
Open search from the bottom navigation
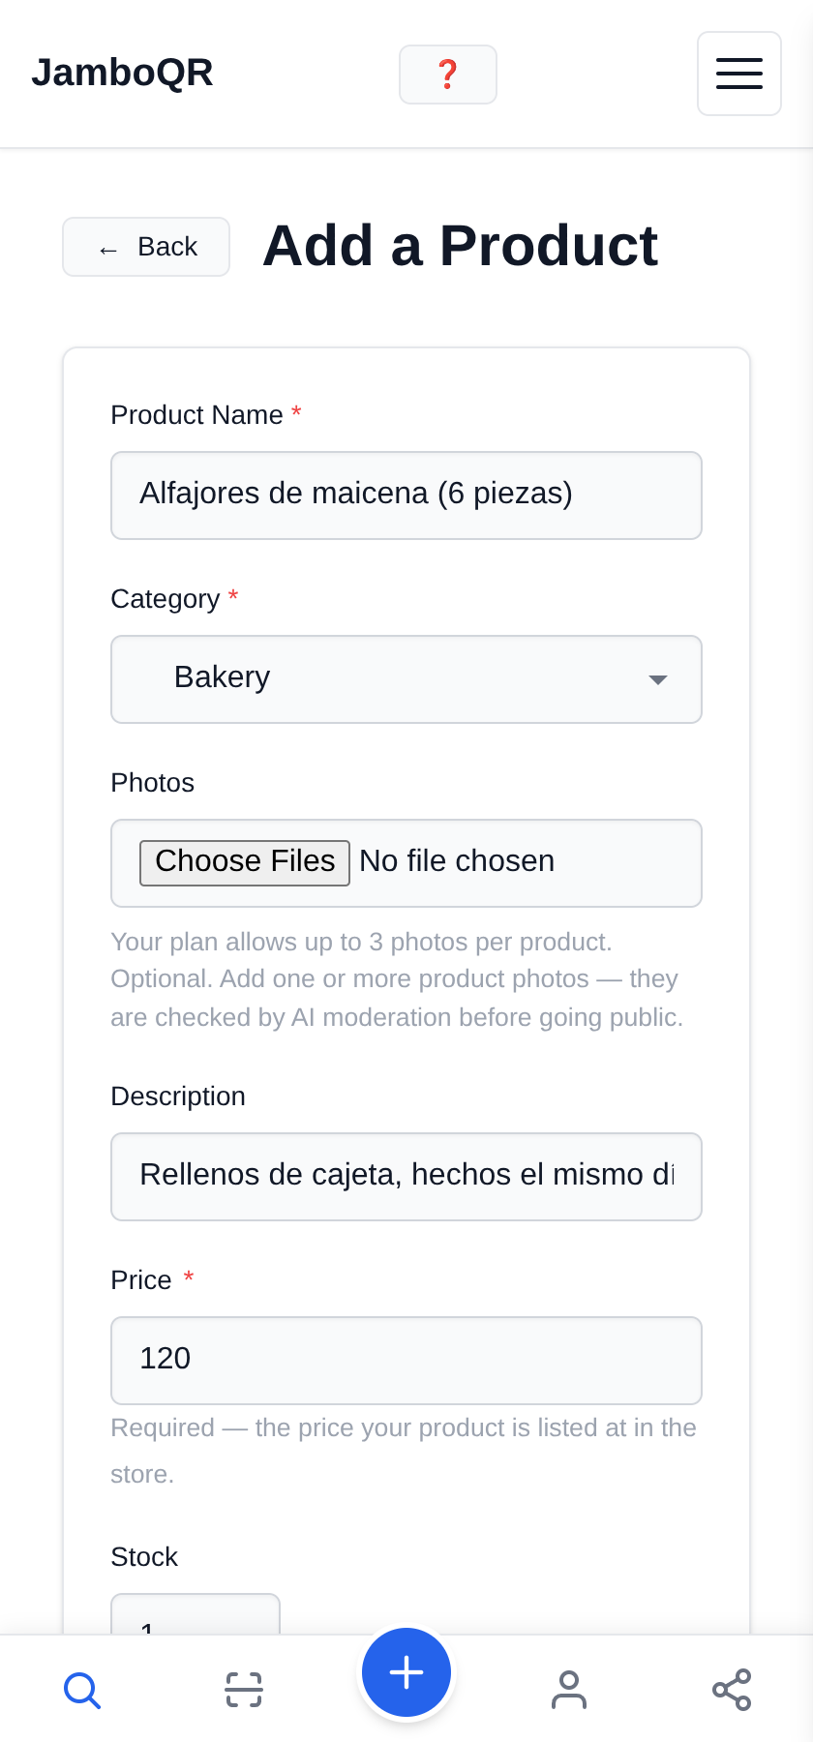pos(82,1690)
